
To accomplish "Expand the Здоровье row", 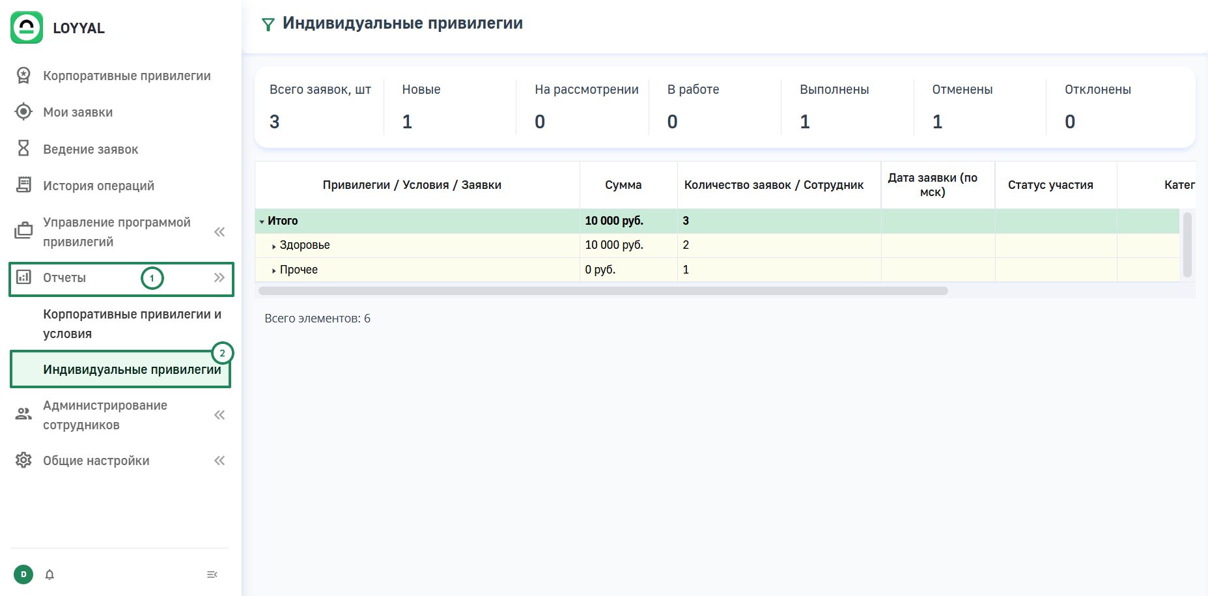I will pos(274,246).
